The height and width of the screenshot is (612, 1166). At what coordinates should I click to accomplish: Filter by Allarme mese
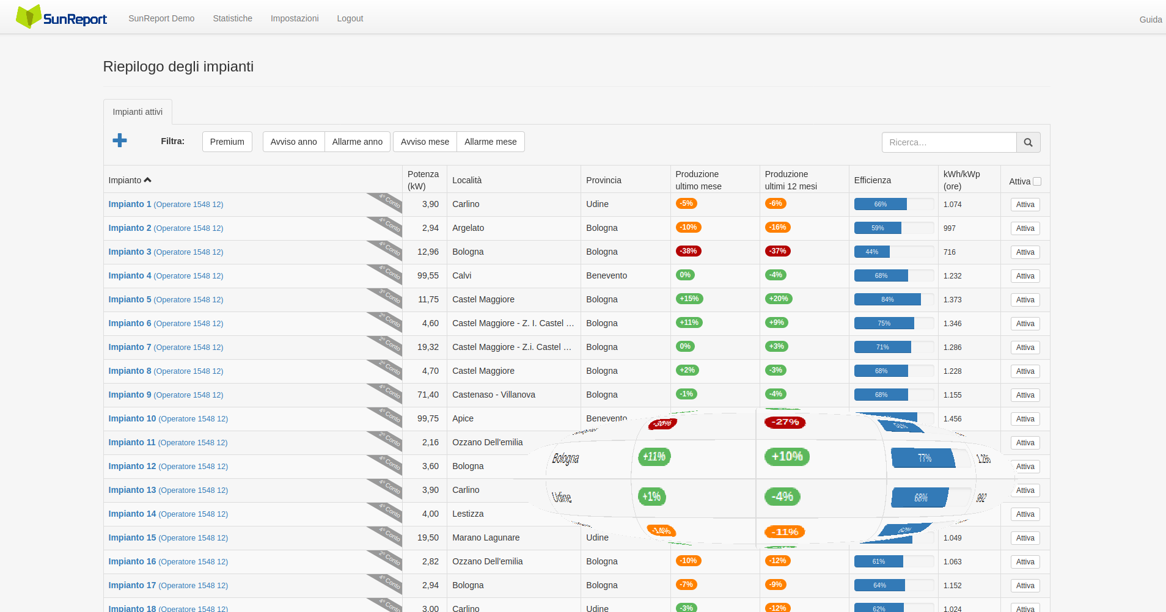point(490,142)
